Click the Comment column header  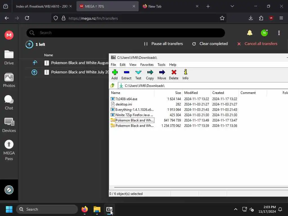(x=253, y=93)
